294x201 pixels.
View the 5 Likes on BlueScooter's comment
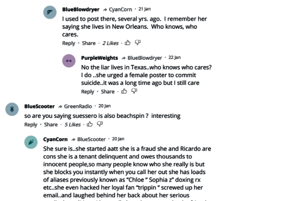tap(72, 125)
